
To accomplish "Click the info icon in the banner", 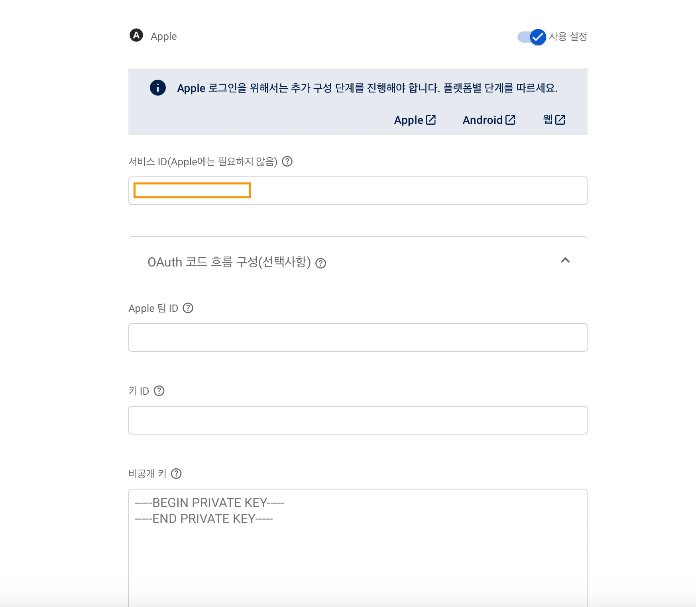I will 158,88.
